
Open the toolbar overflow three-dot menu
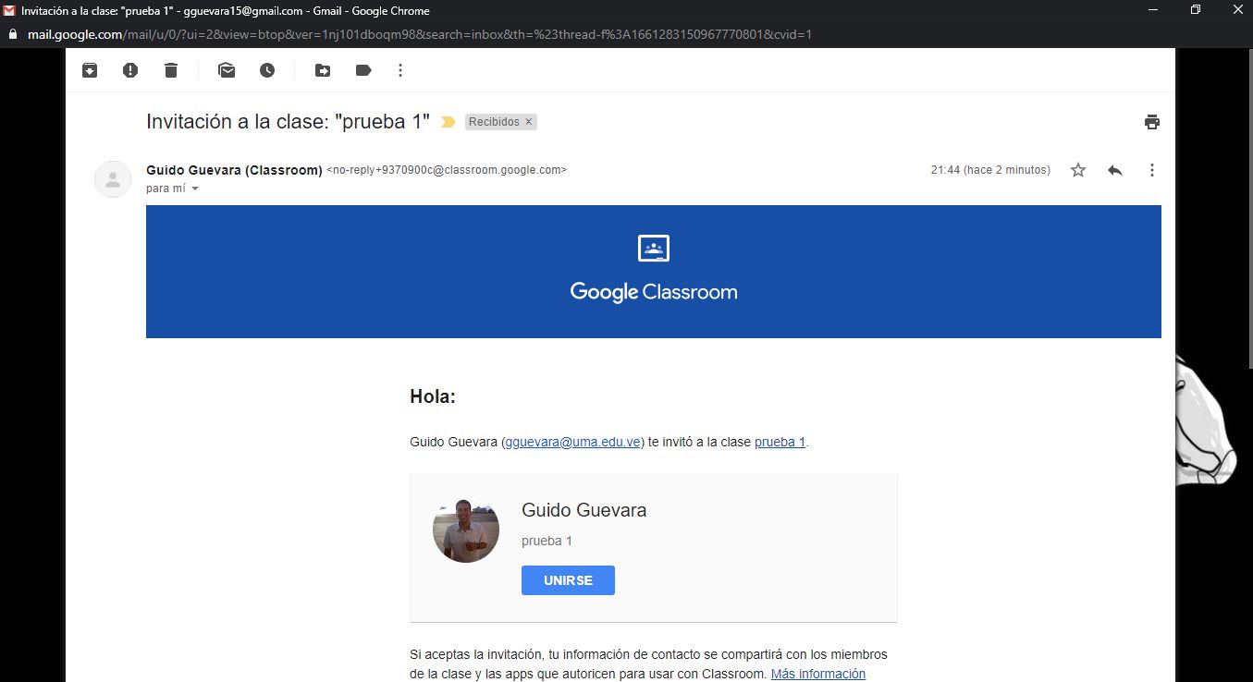tap(399, 69)
